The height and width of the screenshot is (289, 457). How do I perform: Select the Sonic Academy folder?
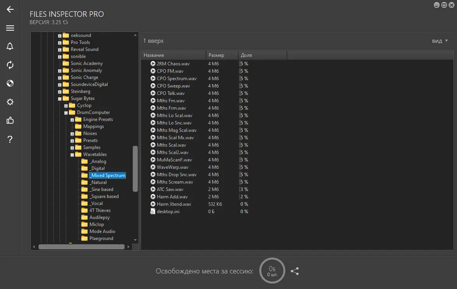[87, 63]
